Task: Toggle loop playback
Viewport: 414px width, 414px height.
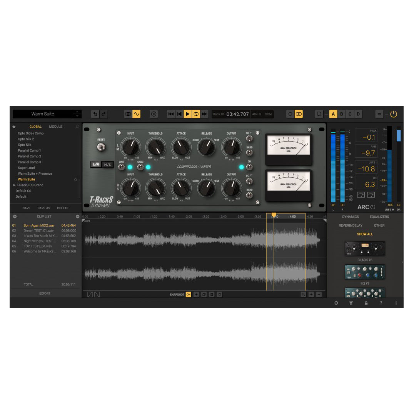Action: click(x=196, y=114)
